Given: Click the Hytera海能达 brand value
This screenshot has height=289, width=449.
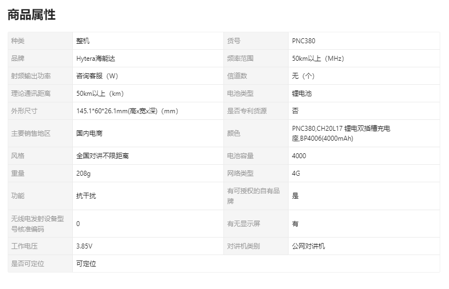Looking at the screenshot, I should pos(96,59).
